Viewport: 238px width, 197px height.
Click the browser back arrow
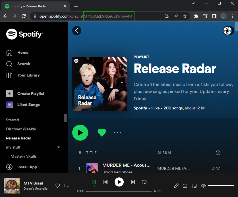5,16
